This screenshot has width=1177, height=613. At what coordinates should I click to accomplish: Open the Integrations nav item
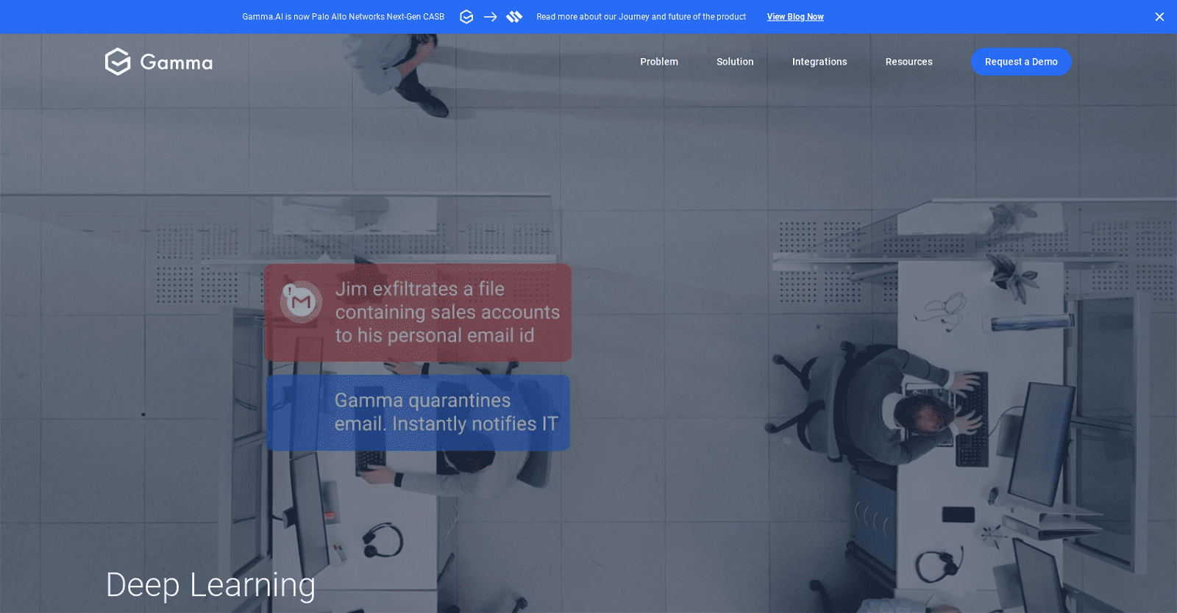[x=819, y=62]
